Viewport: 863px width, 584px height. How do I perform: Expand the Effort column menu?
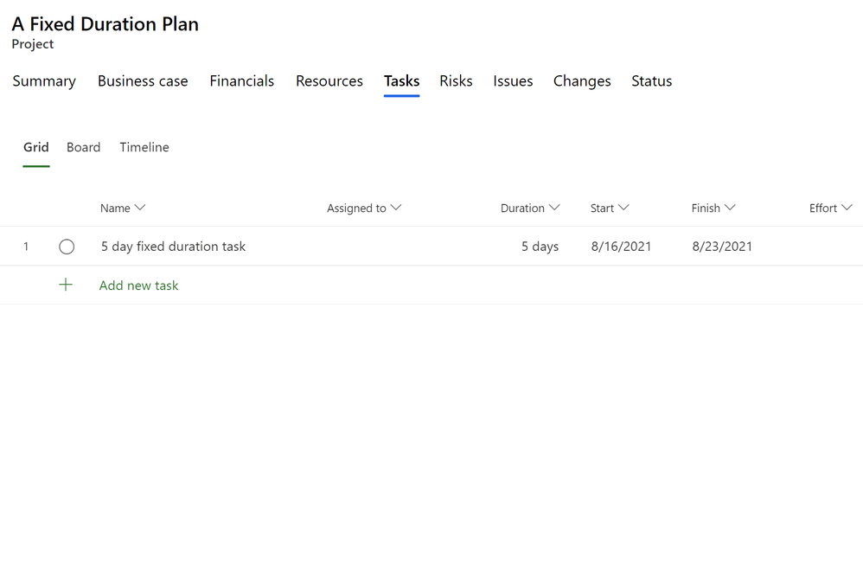point(847,208)
